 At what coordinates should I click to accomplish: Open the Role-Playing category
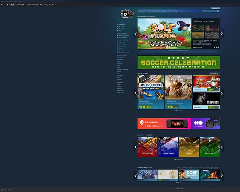pyautogui.click(x=147, y=147)
